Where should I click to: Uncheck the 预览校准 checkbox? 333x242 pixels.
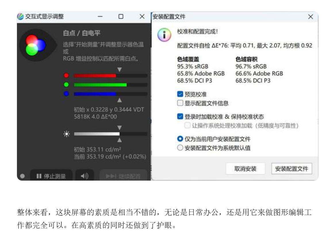180,94
